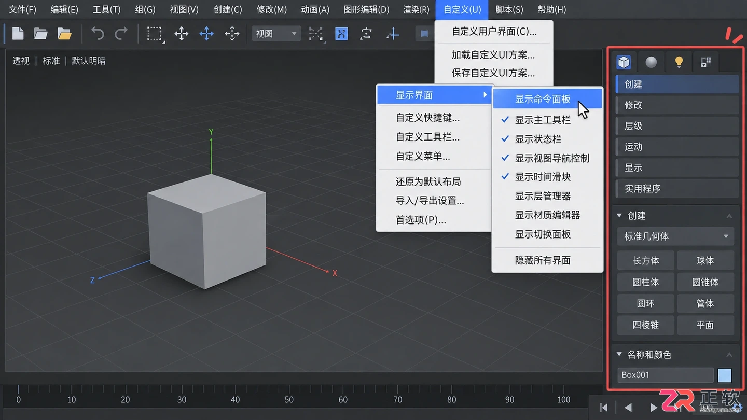Open the 编辑(E) menu
747x420 pixels.
click(64, 9)
